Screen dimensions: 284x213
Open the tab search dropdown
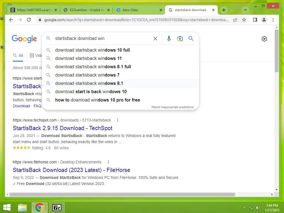pos(245,10)
